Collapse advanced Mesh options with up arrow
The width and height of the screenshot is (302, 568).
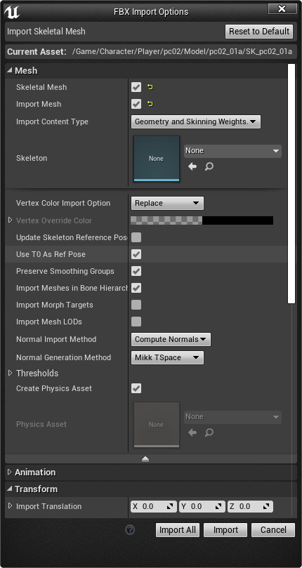pos(145,458)
